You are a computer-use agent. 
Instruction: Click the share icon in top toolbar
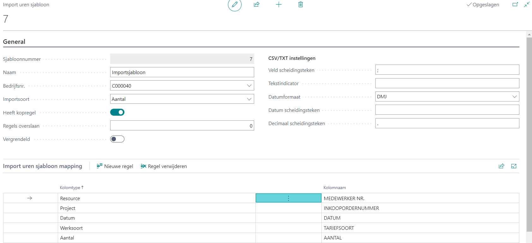(x=256, y=4)
